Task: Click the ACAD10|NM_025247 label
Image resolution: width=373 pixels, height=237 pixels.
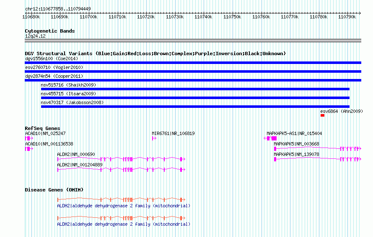Action: point(45,134)
